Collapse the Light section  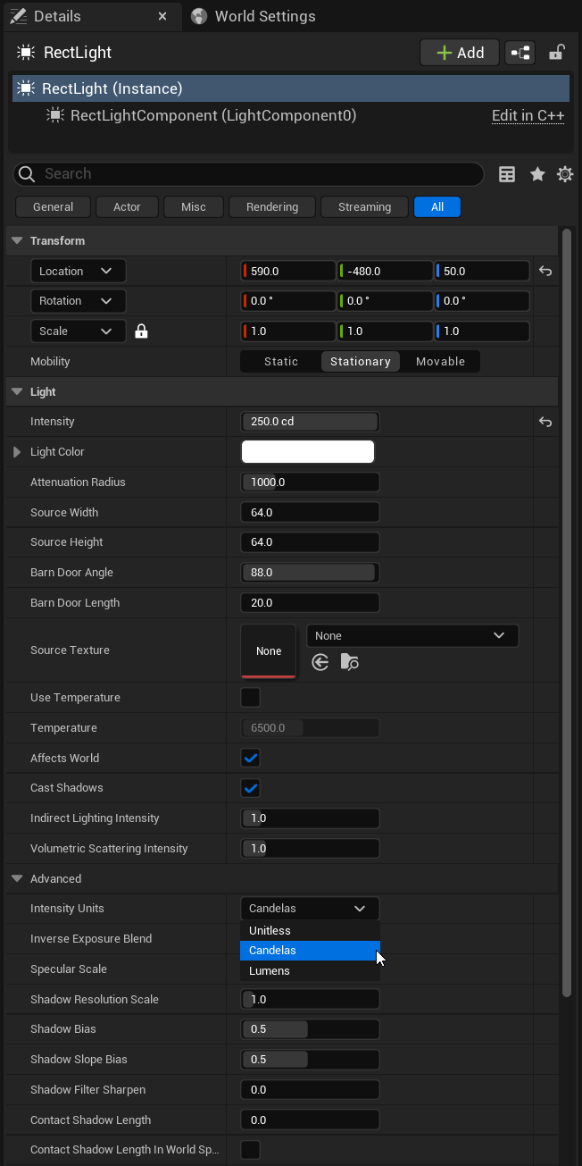(17, 392)
